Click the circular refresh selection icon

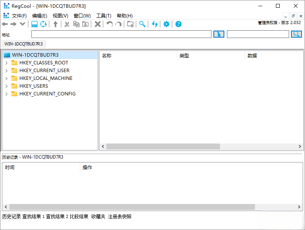point(43,24)
